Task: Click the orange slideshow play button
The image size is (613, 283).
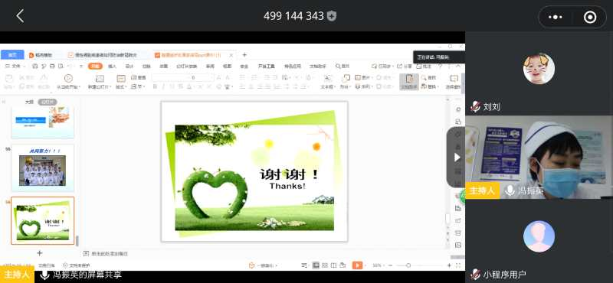Action: point(357,265)
